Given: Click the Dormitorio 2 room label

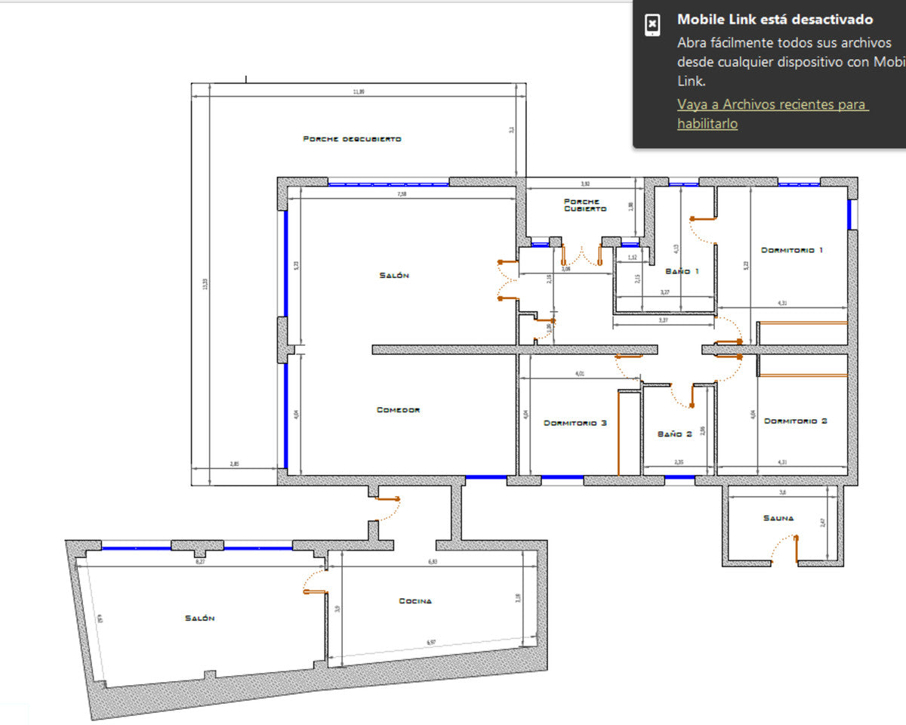Looking at the screenshot, I should (795, 421).
